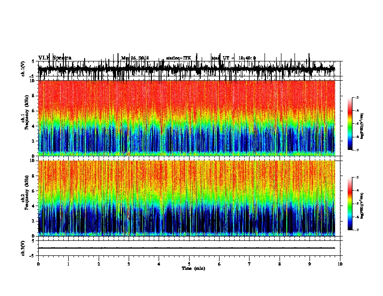Click the time axis tick label '3'
This screenshot has width=383, height=296.
tap(129, 264)
